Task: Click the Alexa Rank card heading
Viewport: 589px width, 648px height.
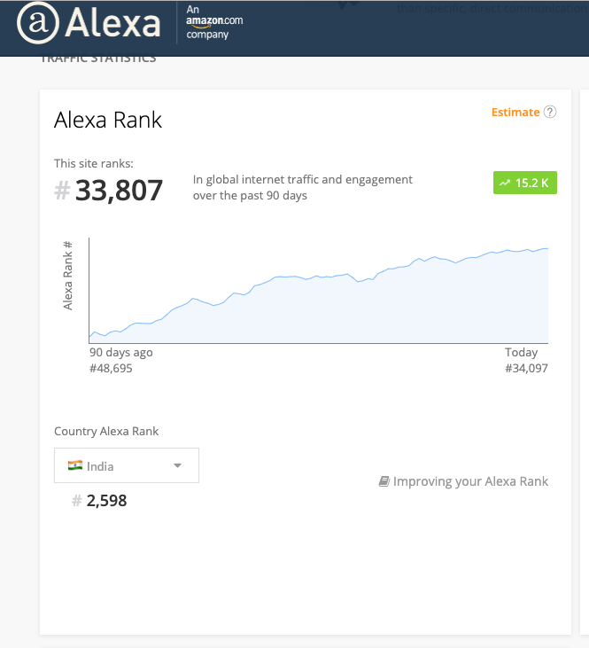Action: coord(108,120)
